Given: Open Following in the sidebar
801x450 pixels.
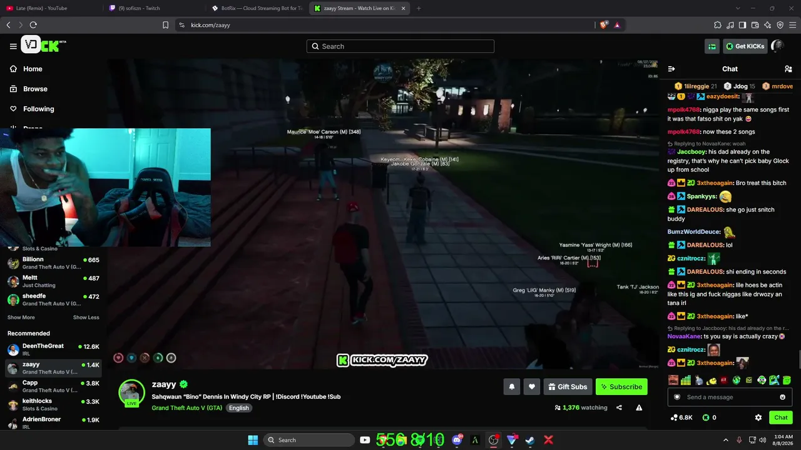Looking at the screenshot, I should click(x=38, y=109).
